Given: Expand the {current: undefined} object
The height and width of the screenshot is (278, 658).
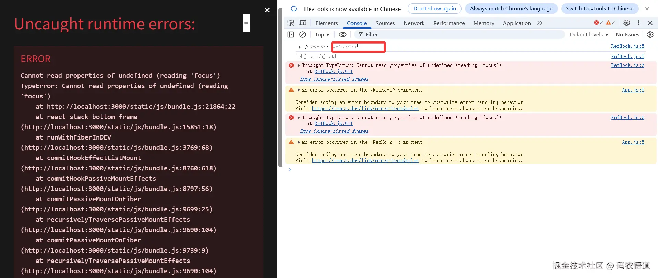Looking at the screenshot, I should pyautogui.click(x=300, y=47).
